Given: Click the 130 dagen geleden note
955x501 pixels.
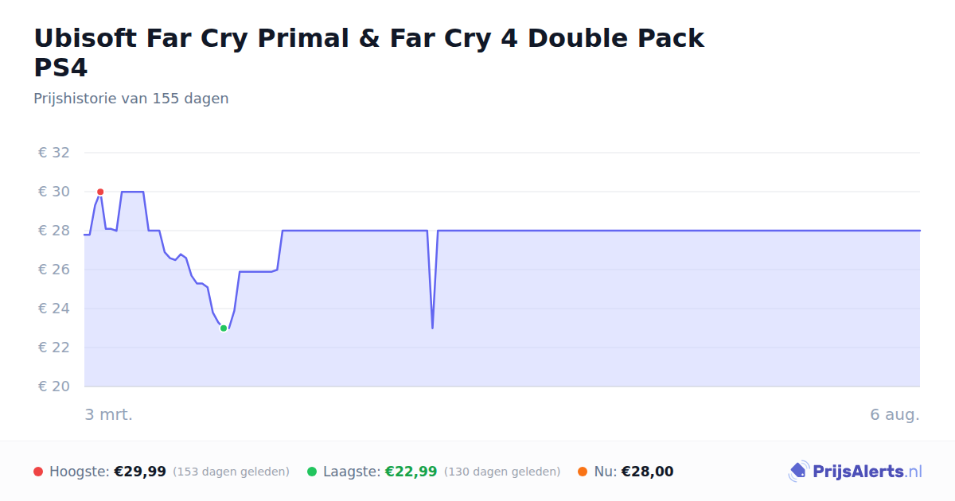Looking at the screenshot, I should [x=502, y=472].
